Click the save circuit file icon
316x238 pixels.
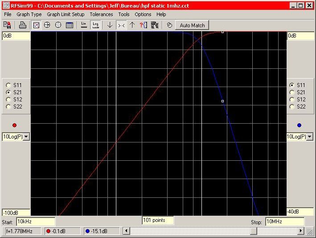[x=7, y=25]
